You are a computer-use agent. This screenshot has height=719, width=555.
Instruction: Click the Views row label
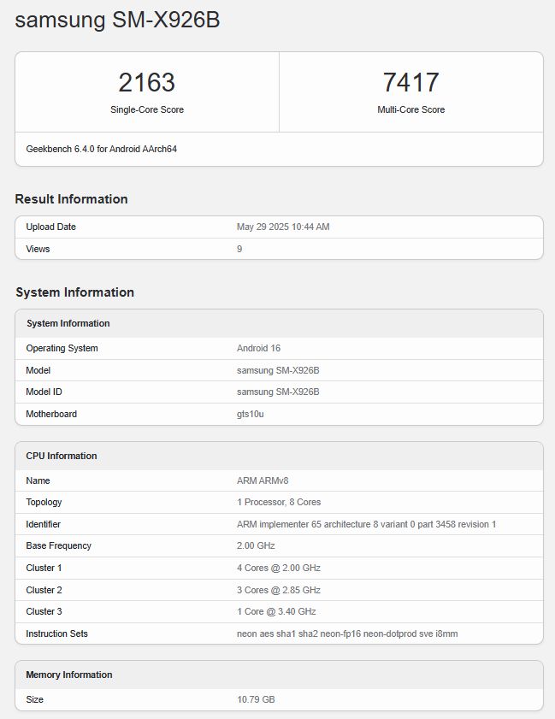[38, 249]
